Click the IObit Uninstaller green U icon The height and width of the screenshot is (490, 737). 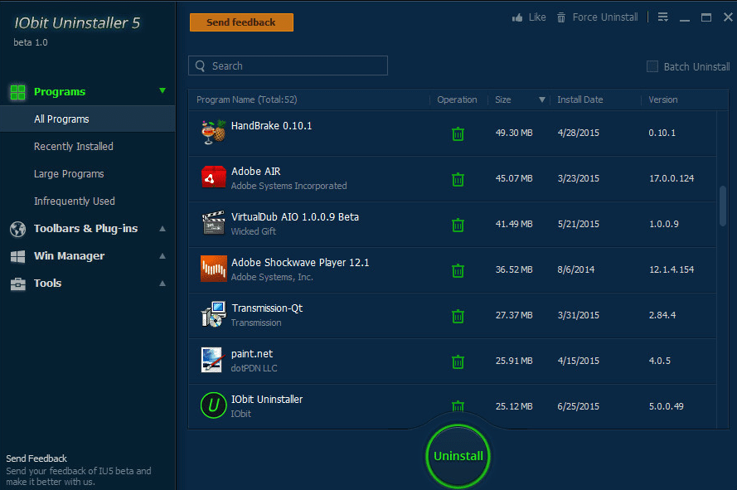[213, 405]
